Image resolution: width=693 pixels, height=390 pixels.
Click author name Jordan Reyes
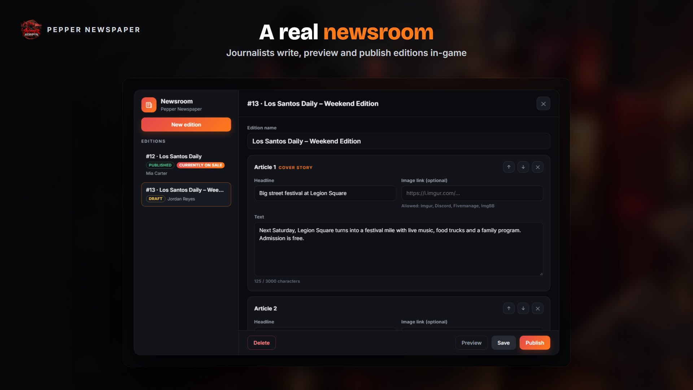(x=181, y=199)
